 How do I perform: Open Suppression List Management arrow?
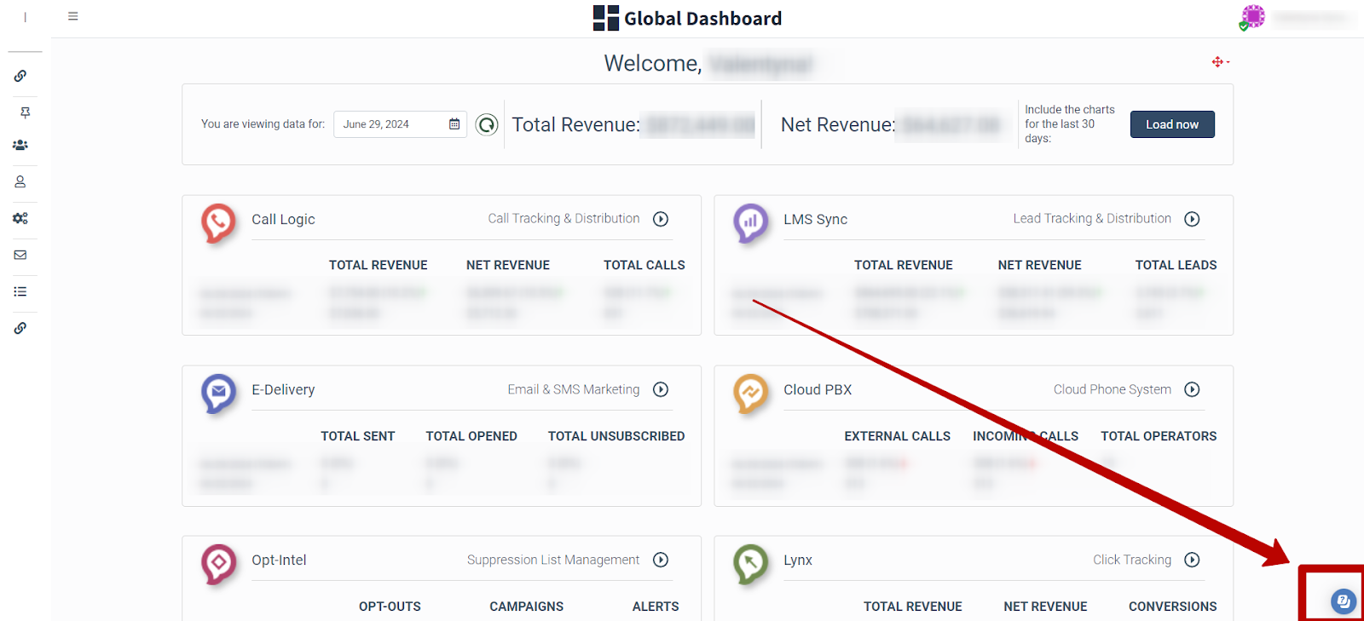[661, 561]
